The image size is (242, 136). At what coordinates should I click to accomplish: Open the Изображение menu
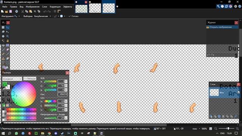(33, 7)
